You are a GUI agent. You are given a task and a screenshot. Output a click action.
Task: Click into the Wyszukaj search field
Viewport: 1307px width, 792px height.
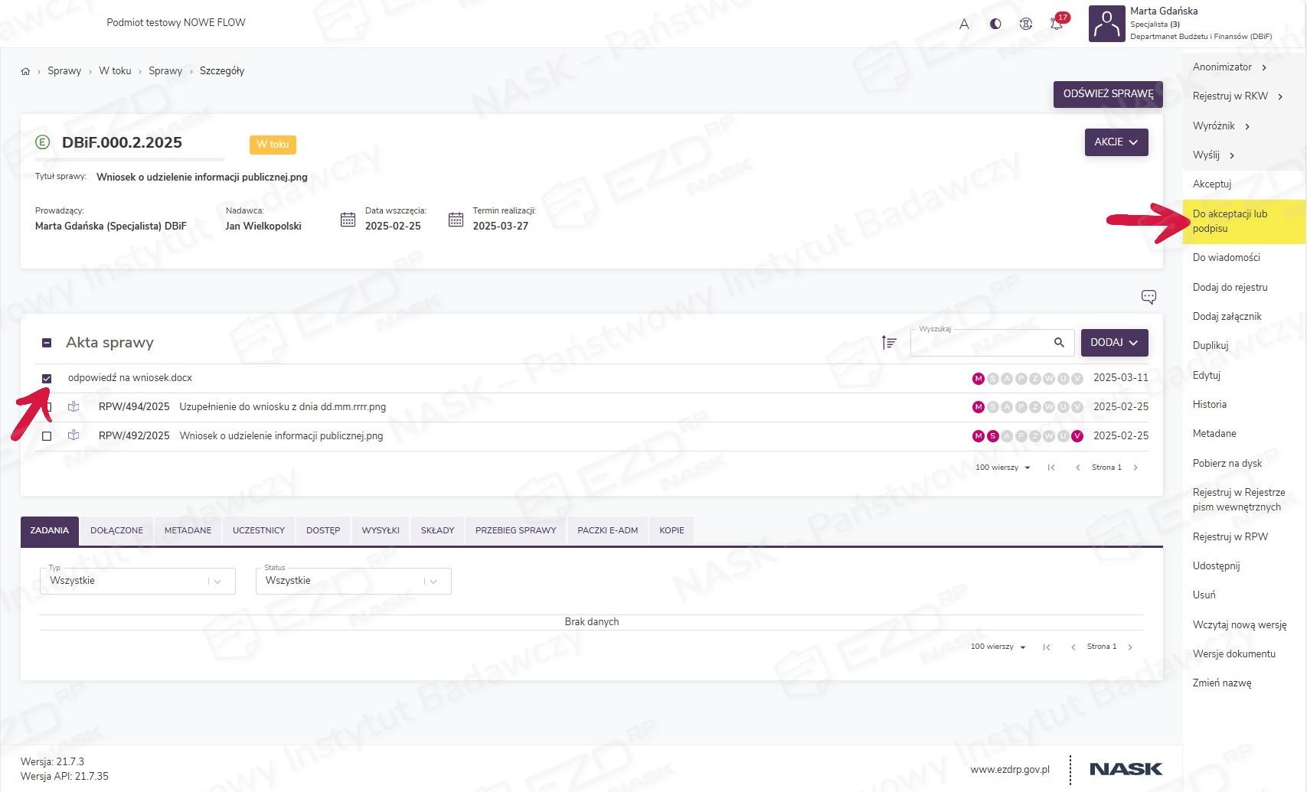[980, 344]
